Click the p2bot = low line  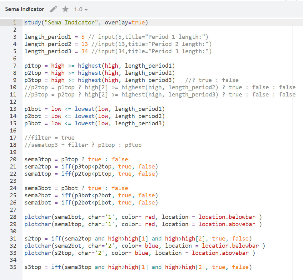95,116
